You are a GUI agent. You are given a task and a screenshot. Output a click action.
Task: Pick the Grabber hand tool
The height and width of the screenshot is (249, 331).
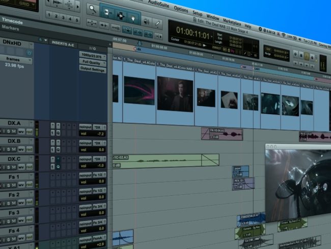133,18
